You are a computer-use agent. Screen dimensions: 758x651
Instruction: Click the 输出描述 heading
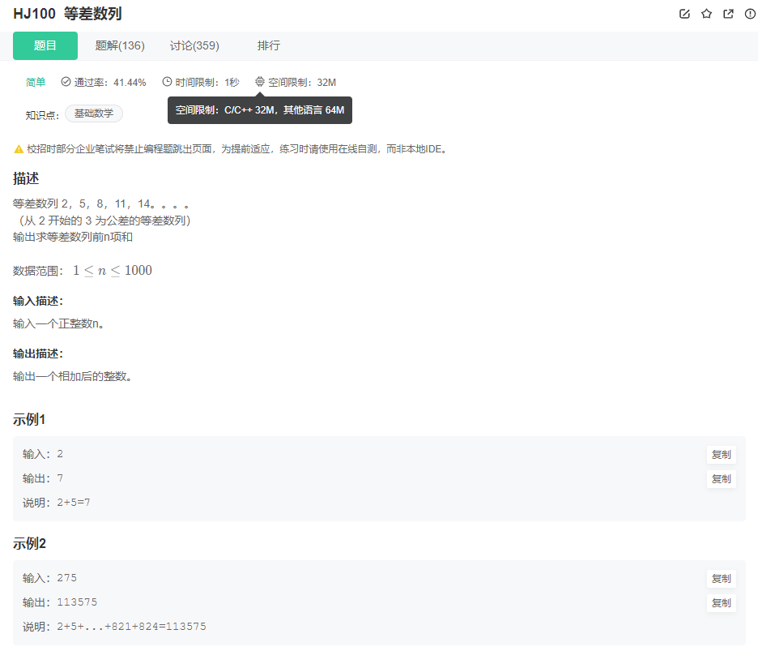[x=38, y=353]
